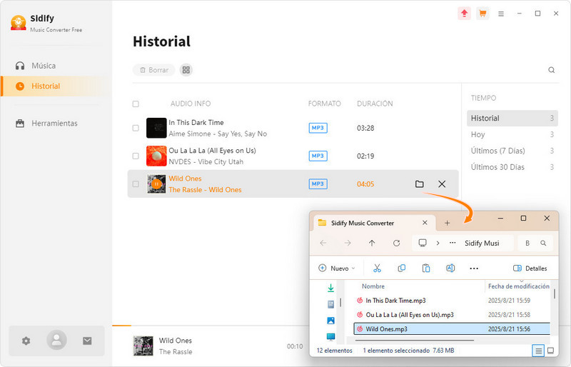Toggle the Detalles pane
571x367 pixels.
[530, 268]
